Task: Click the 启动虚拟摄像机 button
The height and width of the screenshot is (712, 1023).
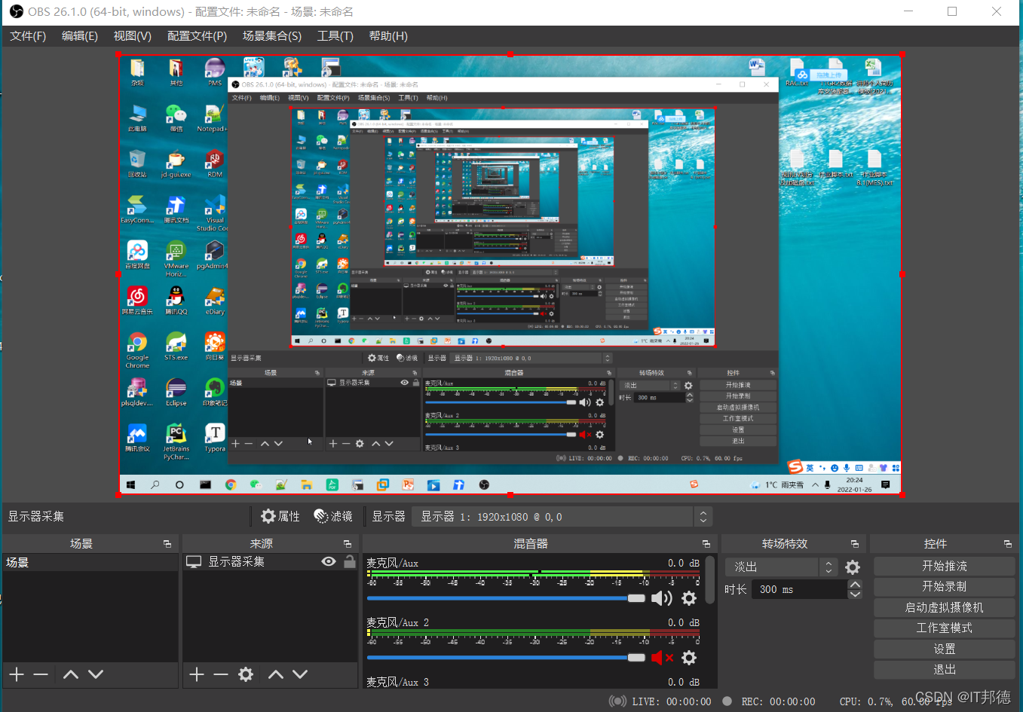Action: pos(944,607)
